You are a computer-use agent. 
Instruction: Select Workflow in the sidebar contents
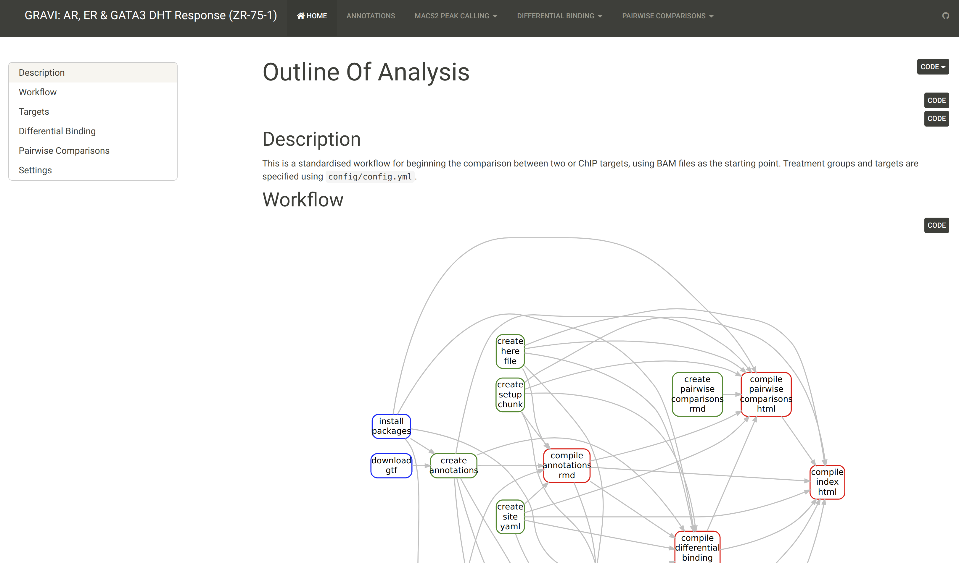click(38, 92)
